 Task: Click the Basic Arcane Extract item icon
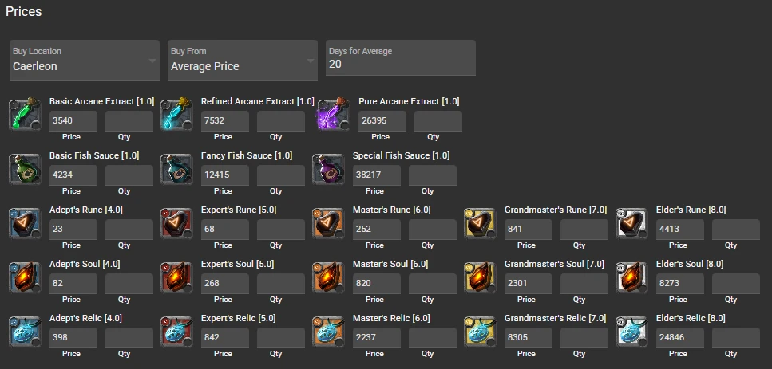[24, 115]
